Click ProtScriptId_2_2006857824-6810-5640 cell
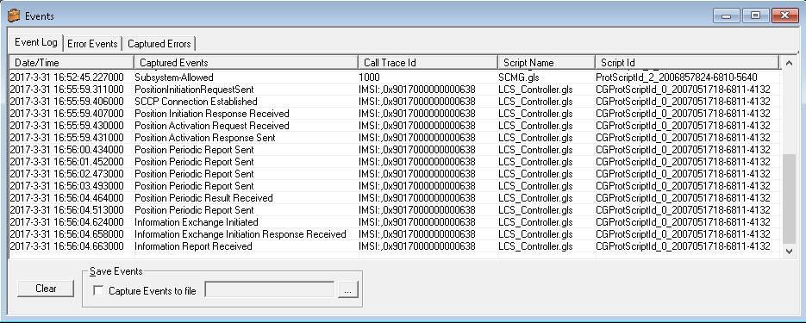Image resolution: width=806 pixels, height=323 pixels. tap(676, 78)
